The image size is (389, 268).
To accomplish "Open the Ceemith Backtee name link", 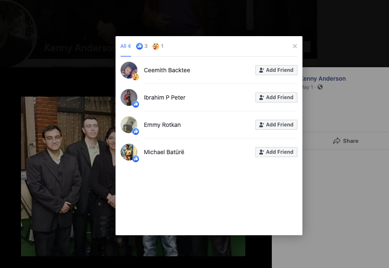I will (x=167, y=70).
